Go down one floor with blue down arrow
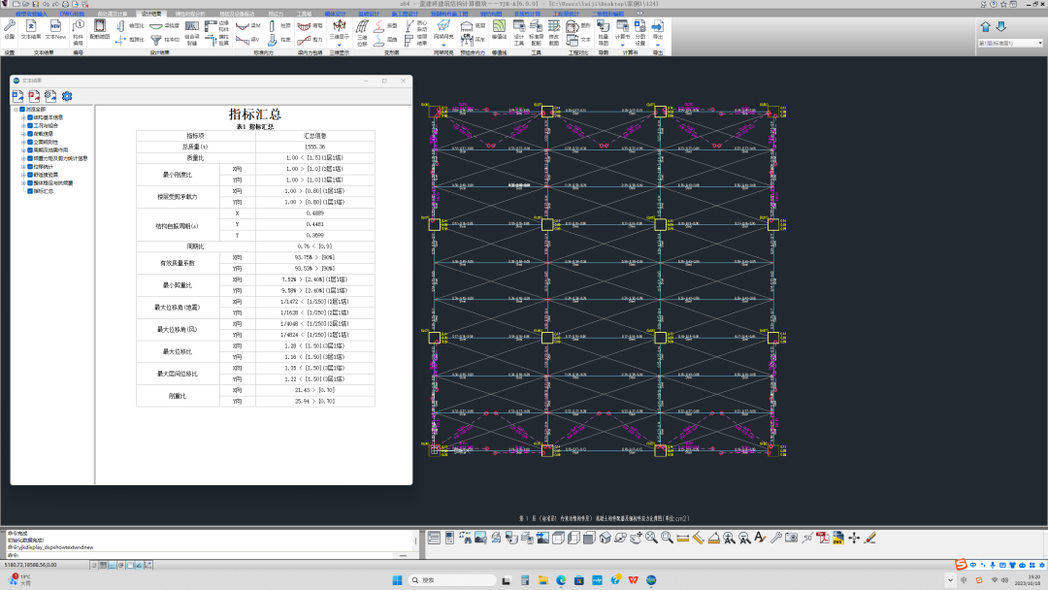This screenshot has height=590, width=1048. 1001,27
